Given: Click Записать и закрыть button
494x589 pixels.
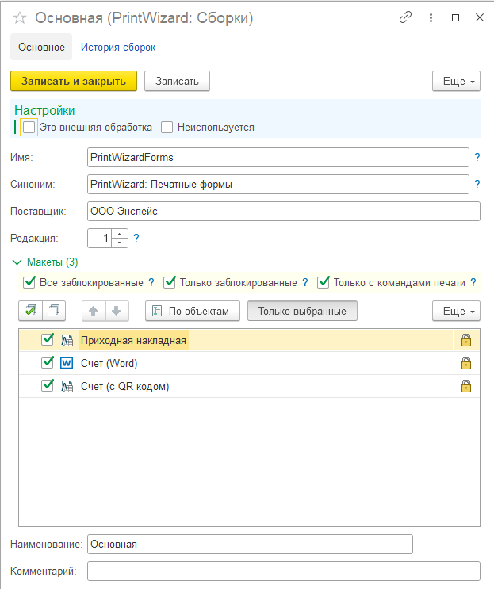Looking at the screenshot, I should pyautogui.click(x=74, y=81).
